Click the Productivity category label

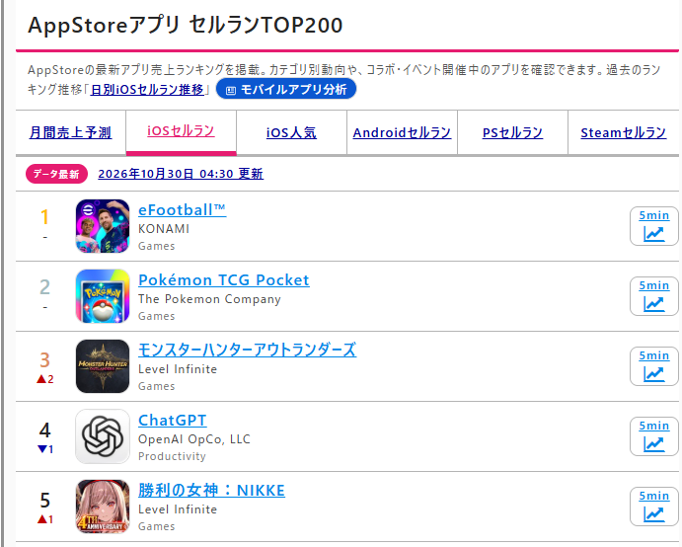point(172,456)
